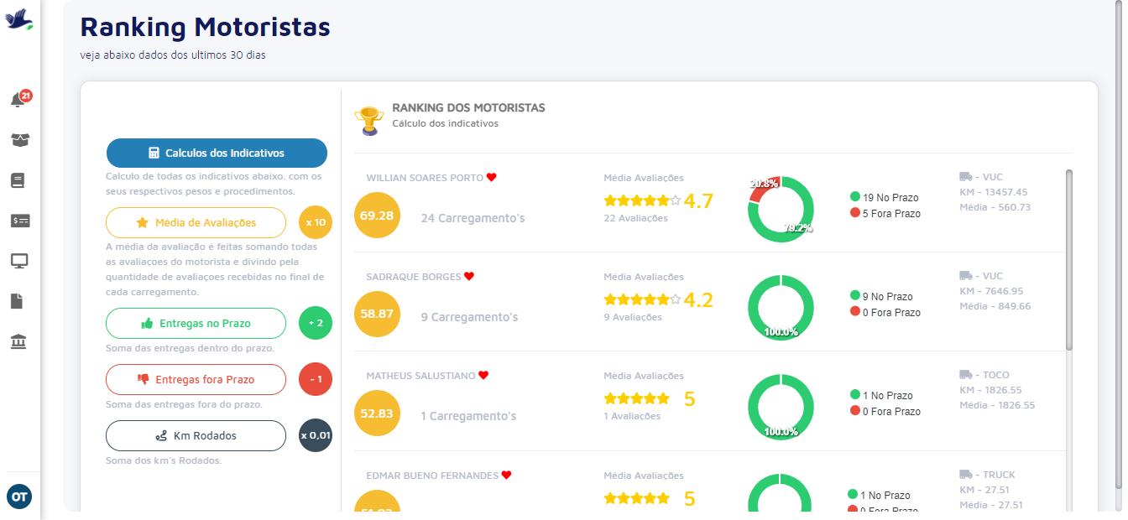The height and width of the screenshot is (520, 1128).
Task: Click Entregas fora Prazo button
Action: click(x=196, y=379)
